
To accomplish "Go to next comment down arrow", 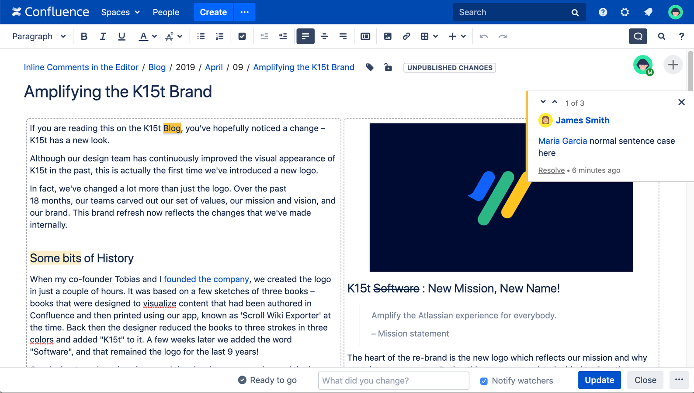I will (543, 102).
